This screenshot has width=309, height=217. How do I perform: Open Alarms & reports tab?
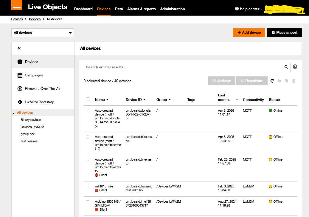pos(142,9)
